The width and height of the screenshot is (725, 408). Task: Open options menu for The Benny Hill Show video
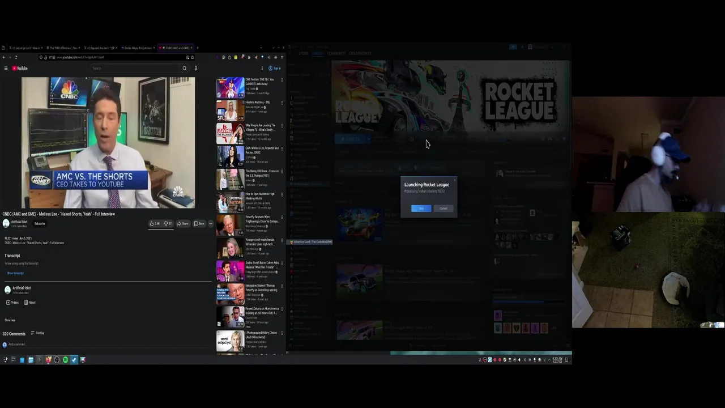click(282, 171)
